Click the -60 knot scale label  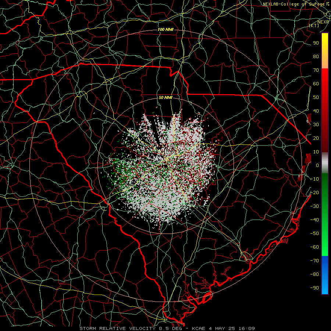click(314, 247)
